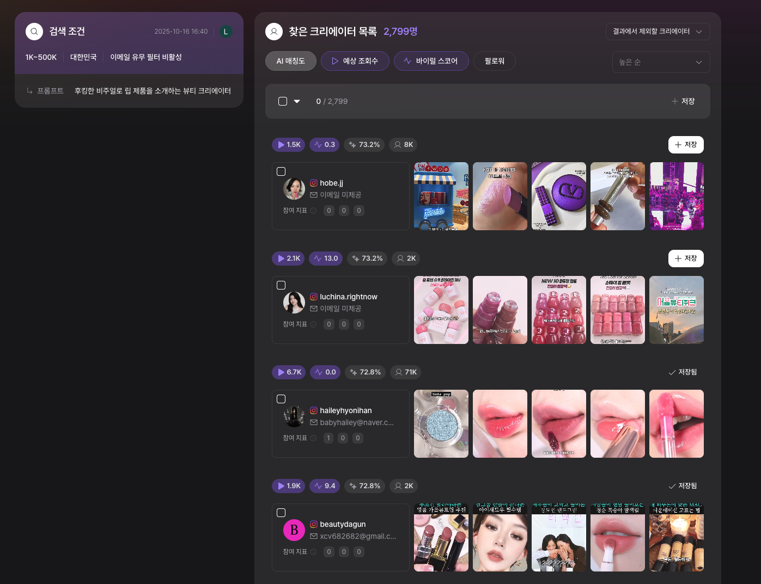This screenshot has height=584, width=761.
Task: Click Instagram icon beside haileyhyonihan
Action: pyautogui.click(x=314, y=410)
